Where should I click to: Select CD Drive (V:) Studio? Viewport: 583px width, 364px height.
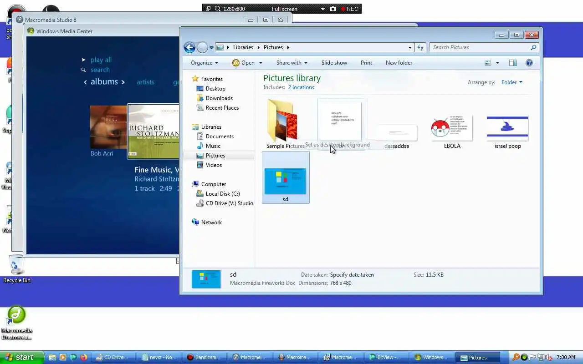coord(229,203)
